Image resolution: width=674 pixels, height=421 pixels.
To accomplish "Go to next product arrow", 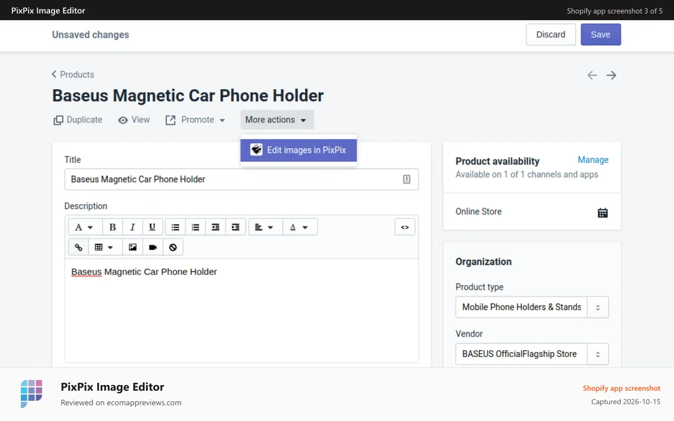I will pyautogui.click(x=612, y=75).
